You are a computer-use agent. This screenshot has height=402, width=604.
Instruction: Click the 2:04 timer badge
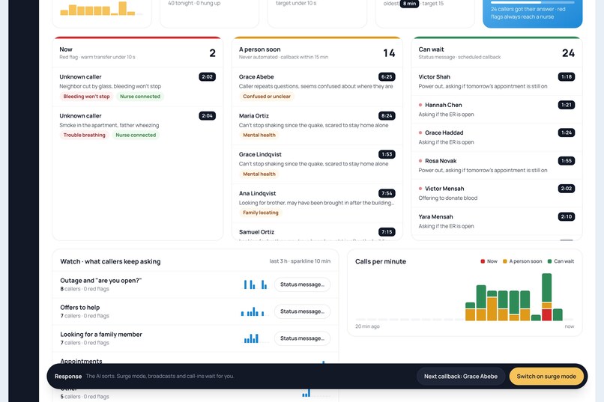tap(208, 116)
